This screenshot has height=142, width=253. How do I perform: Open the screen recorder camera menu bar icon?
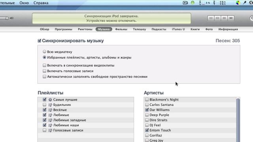[185, 3]
